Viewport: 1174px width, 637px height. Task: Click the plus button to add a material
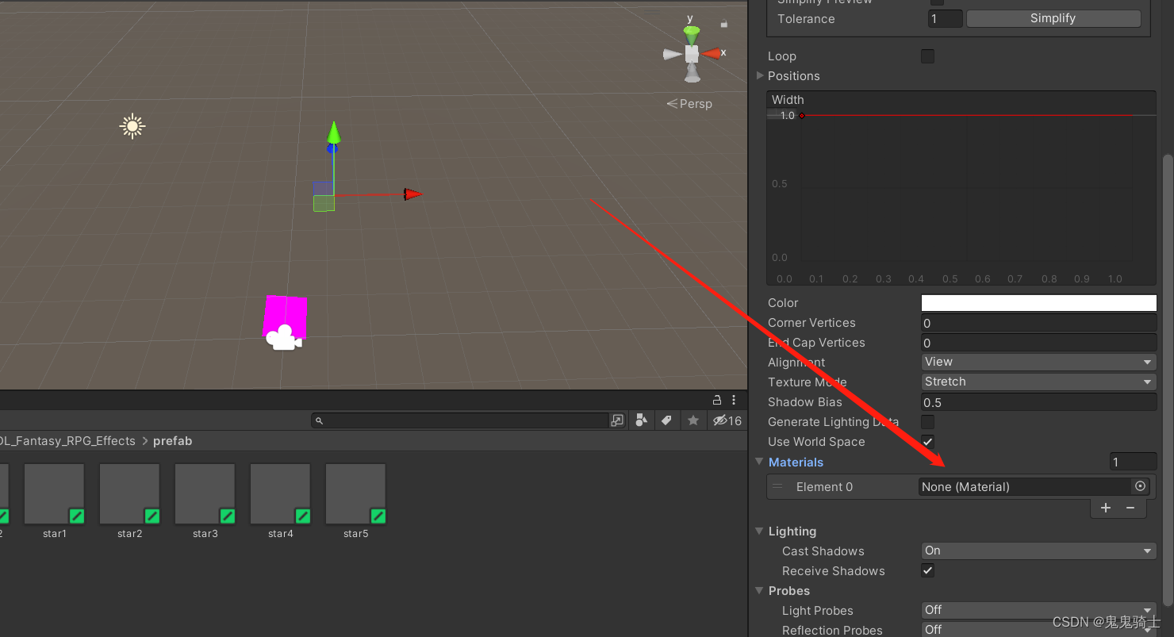coord(1106,508)
